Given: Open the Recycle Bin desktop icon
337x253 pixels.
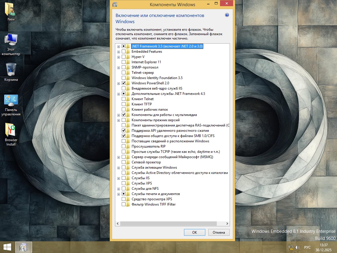Looking at the screenshot, I should pyautogui.click(x=11, y=70).
